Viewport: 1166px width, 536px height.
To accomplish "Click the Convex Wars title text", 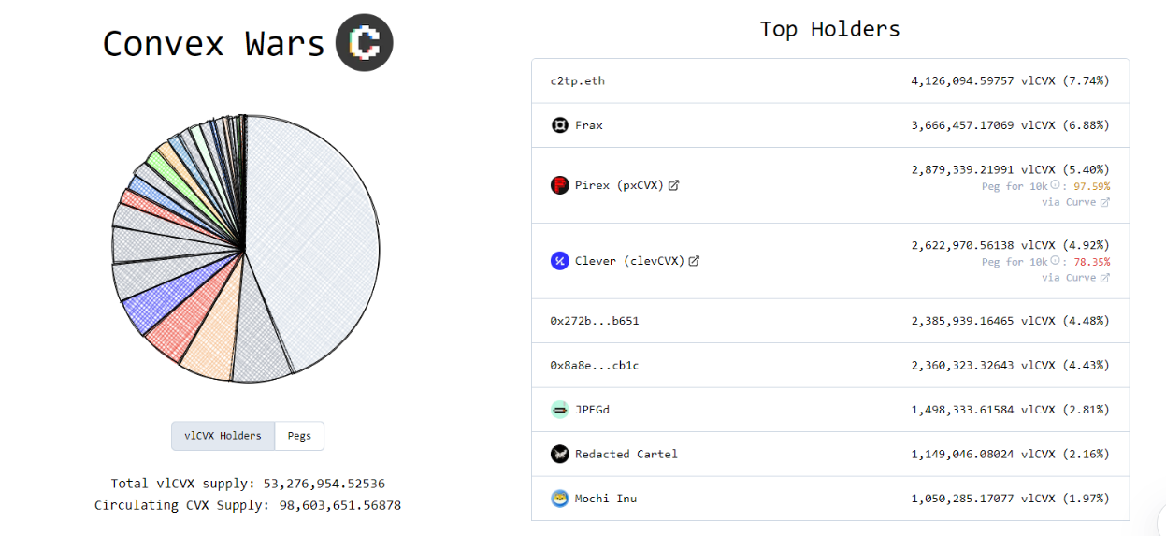I will coord(213,44).
